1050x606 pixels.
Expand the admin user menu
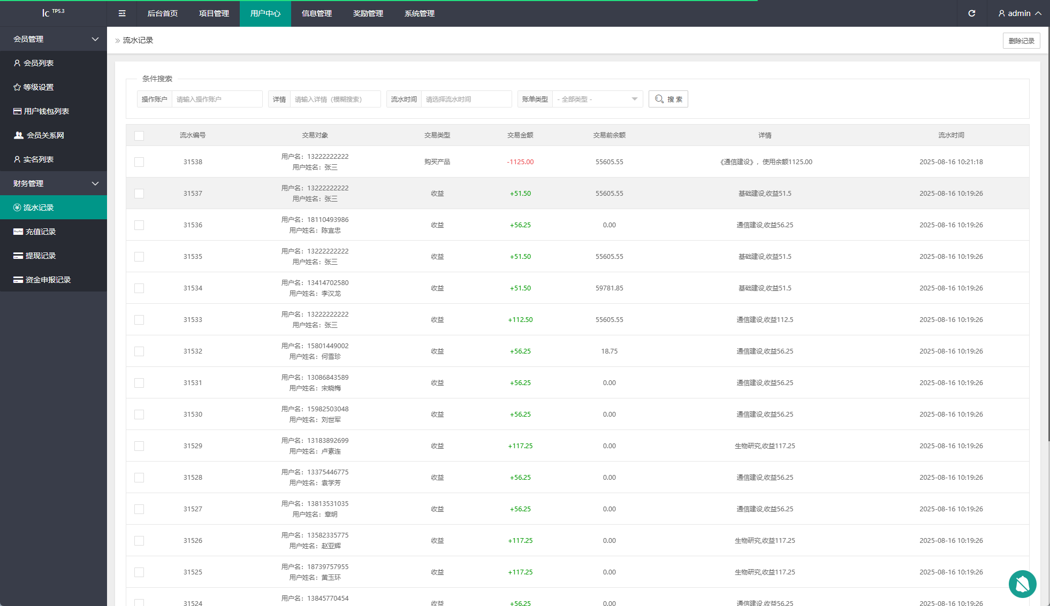click(1019, 13)
